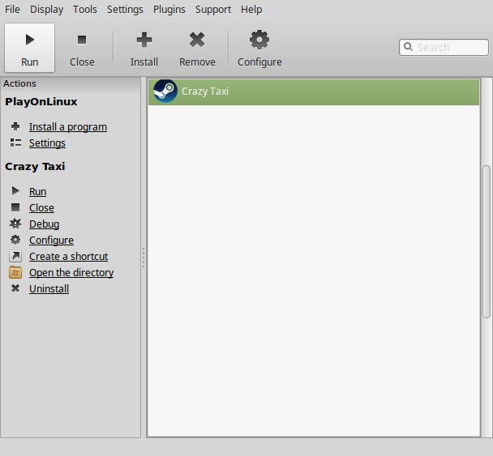Click the Run toolbar button
Image resolution: width=493 pixels, height=456 pixels.
29,48
